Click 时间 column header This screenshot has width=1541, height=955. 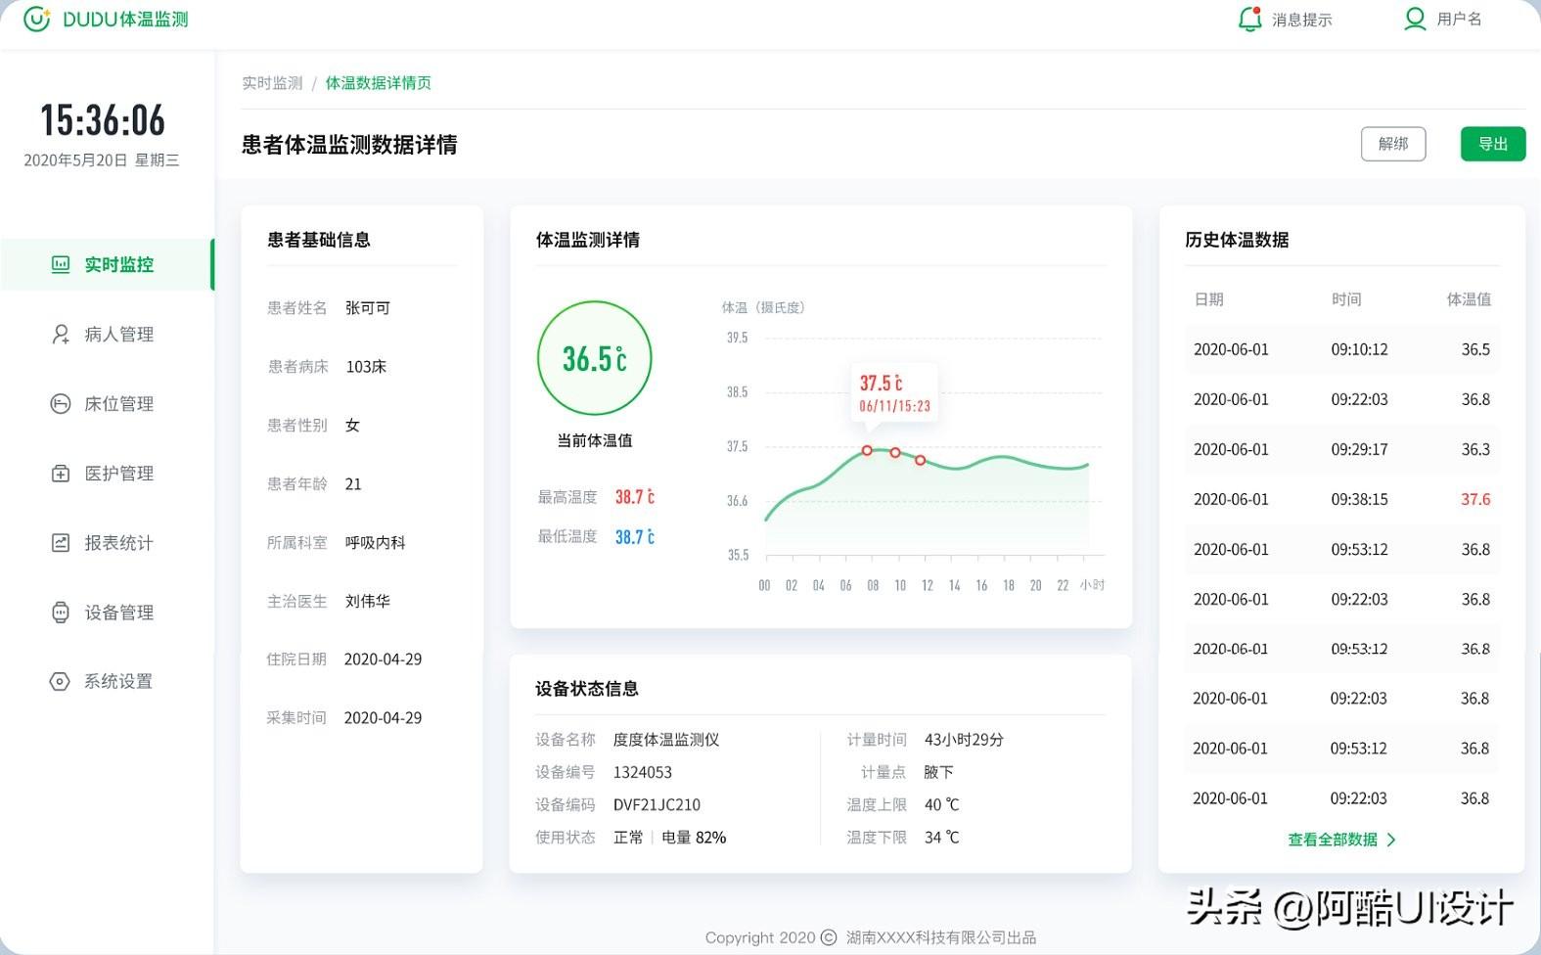tap(1346, 299)
